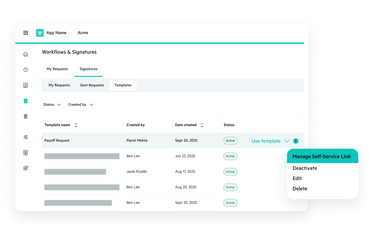The width and height of the screenshot is (369, 231).
Task: Open the sliders settings icon in sidebar
Action: (26, 137)
